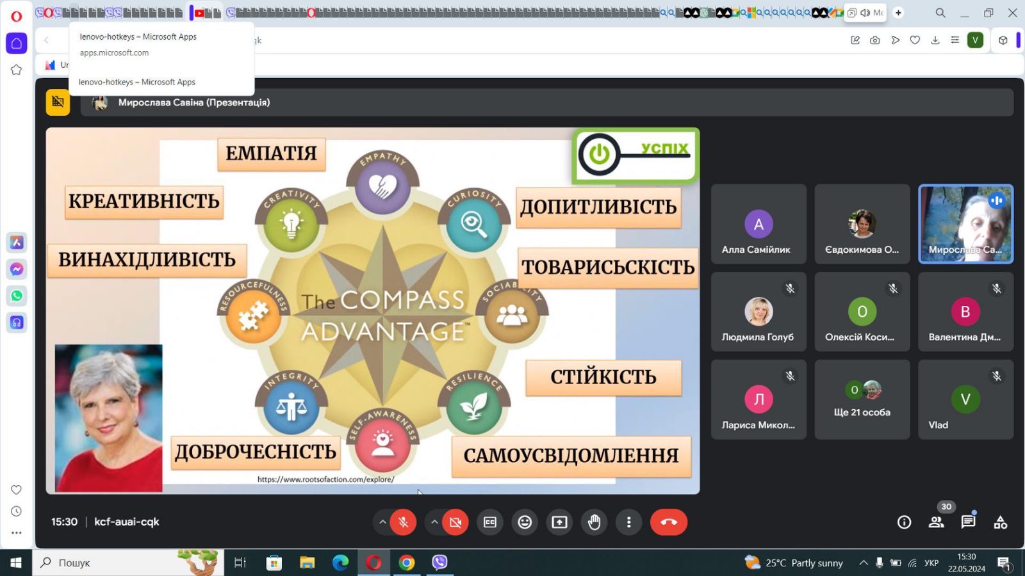The width and height of the screenshot is (1025, 576).
Task: Open the profile V avatar in toolbar
Action: tap(976, 40)
